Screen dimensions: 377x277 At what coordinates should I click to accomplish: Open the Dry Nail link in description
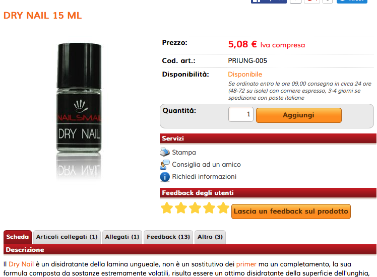point(21,264)
